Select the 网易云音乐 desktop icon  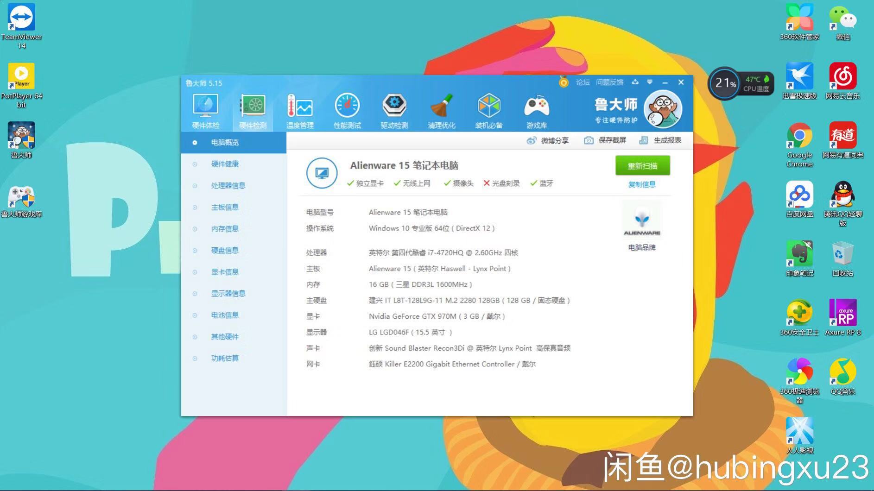[x=843, y=81]
